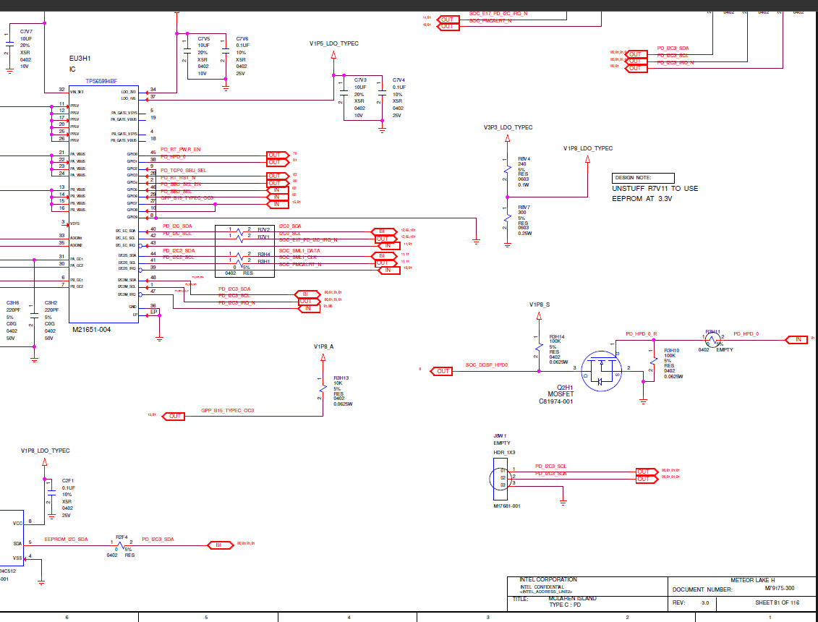The image size is (818, 622).
Task: Select the C7V6 0.1UF capacitor symbol
Action: point(226,51)
